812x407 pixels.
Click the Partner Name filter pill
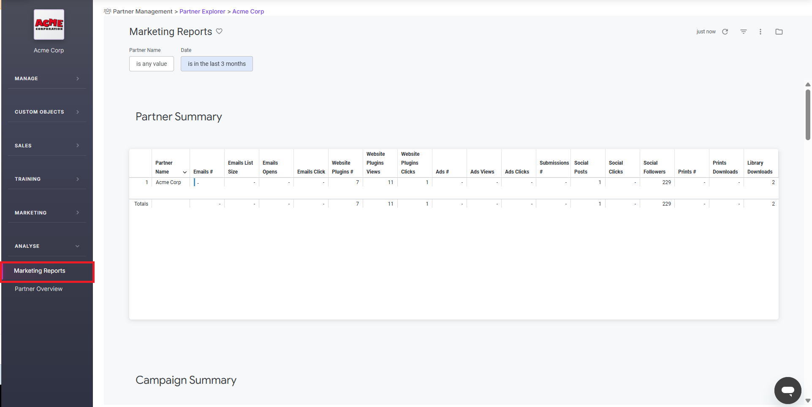(x=151, y=64)
